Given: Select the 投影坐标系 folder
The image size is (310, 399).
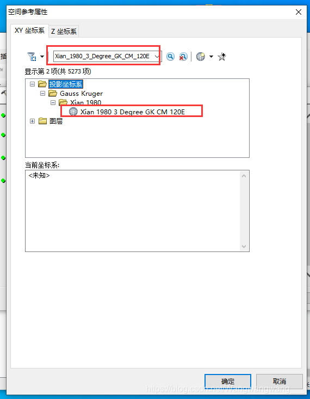Looking at the screenshot, I should 66,84.
